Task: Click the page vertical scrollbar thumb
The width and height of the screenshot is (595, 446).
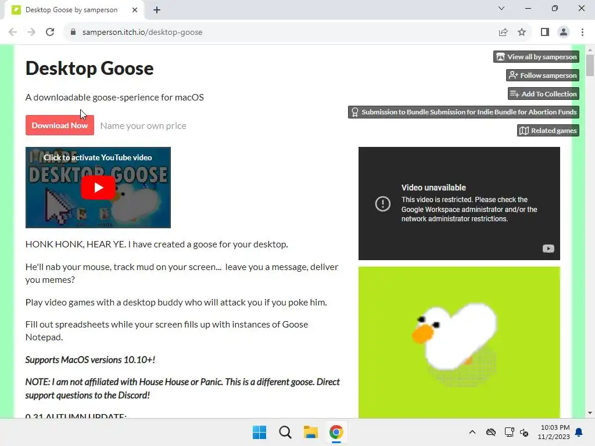Action: (x=590, y=65)
